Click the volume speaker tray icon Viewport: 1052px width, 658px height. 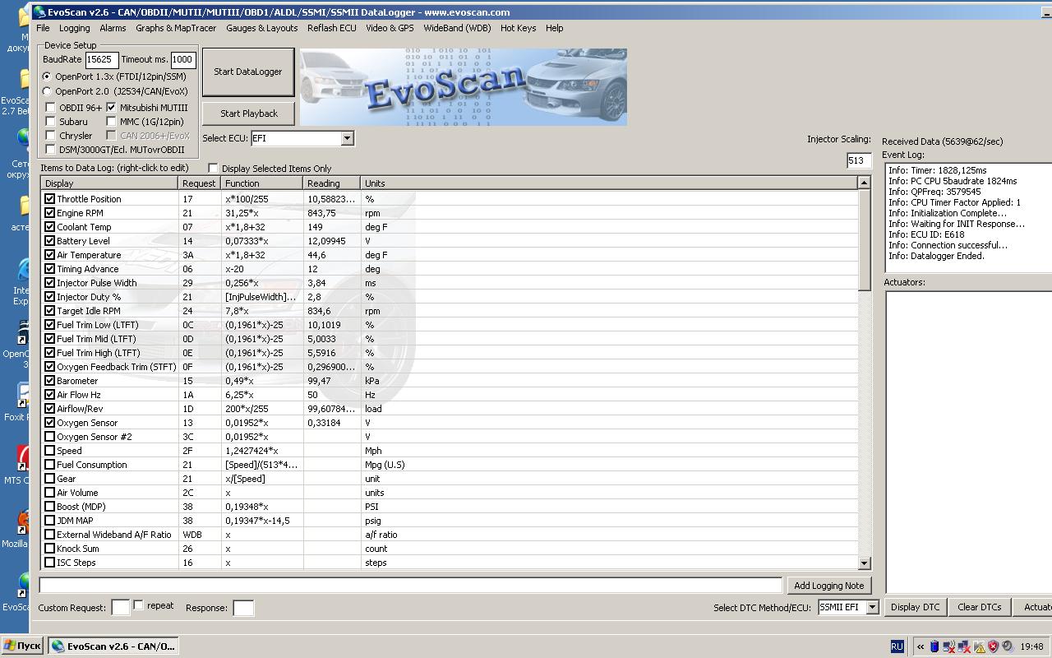click(1008, 646)
